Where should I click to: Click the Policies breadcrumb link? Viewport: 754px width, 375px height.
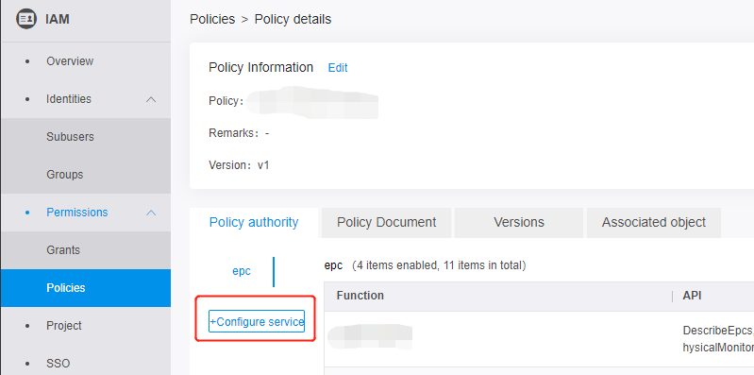[x=212, y=19]
